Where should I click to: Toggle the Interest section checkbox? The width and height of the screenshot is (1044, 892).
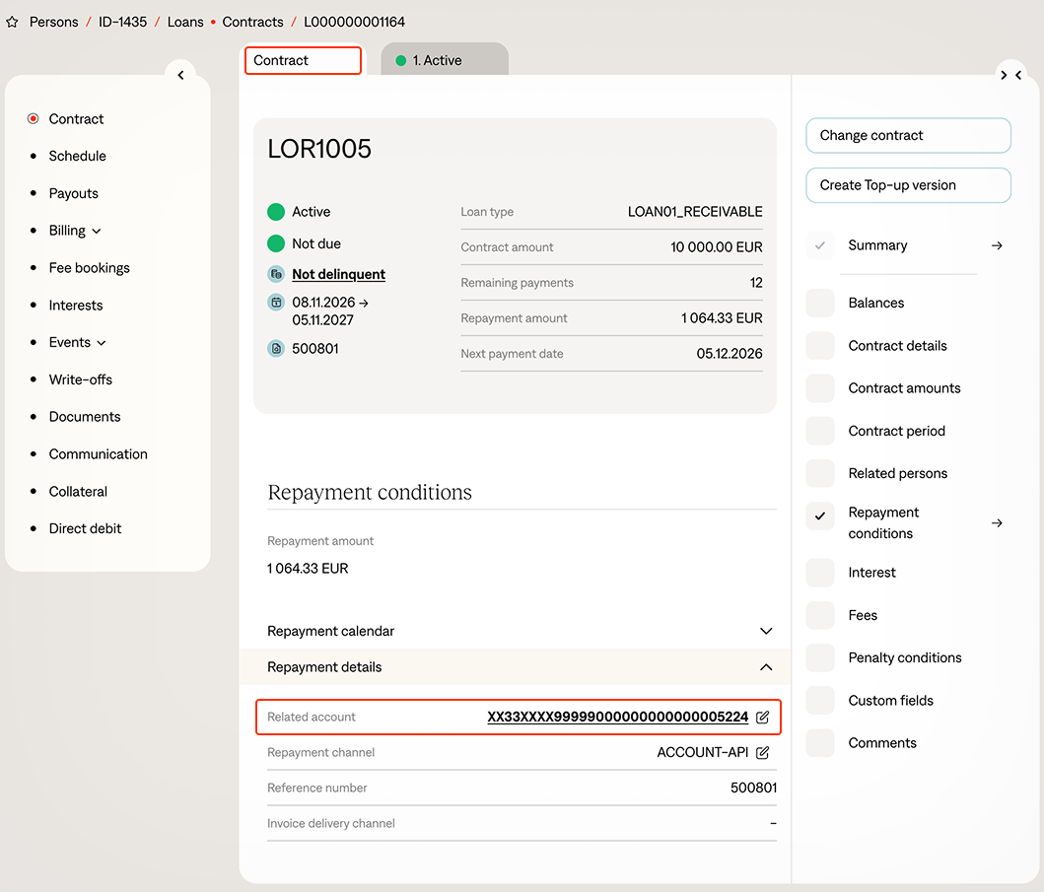pyautogui.click(x=820, y=573)
